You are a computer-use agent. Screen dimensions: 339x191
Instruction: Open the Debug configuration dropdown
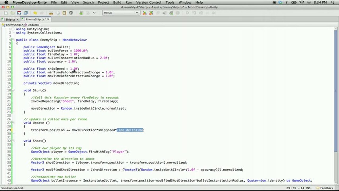pyautogui.click(x=121, y=13)
